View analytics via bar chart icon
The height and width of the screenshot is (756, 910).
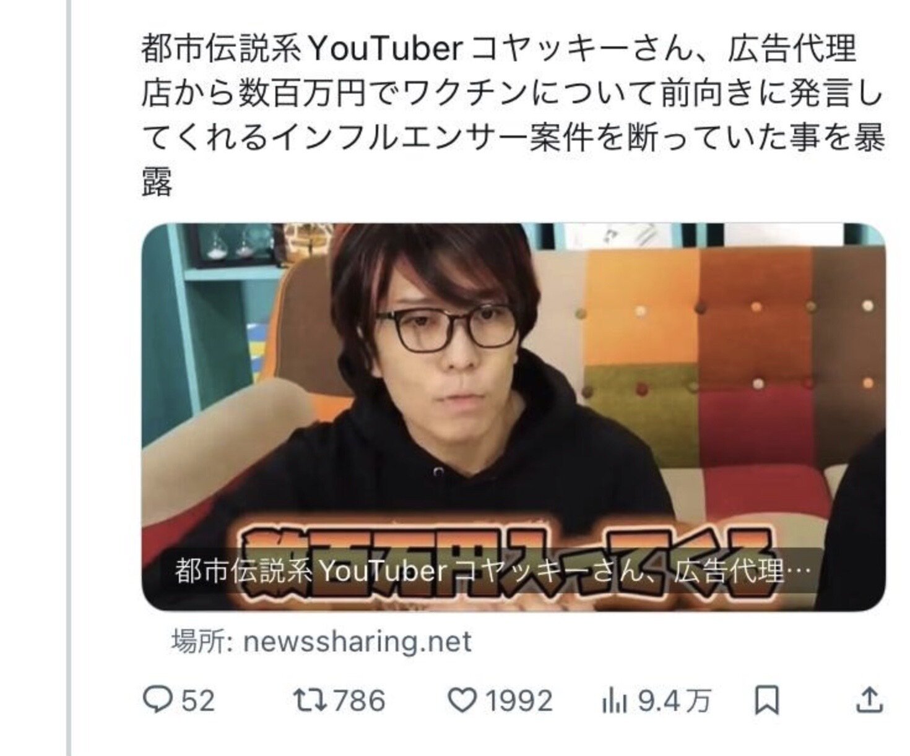pos(615,702)
